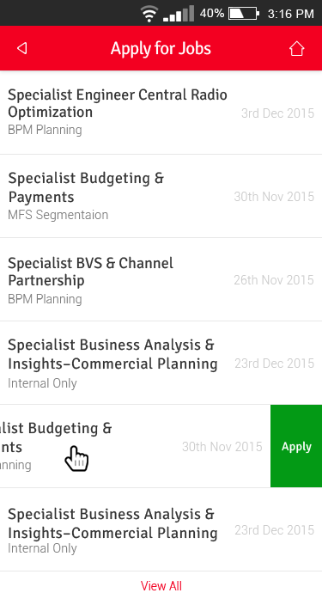Tap the 40% battery percentage text
This screenshot has height=599, width=322.
click(x=212, y=14)
